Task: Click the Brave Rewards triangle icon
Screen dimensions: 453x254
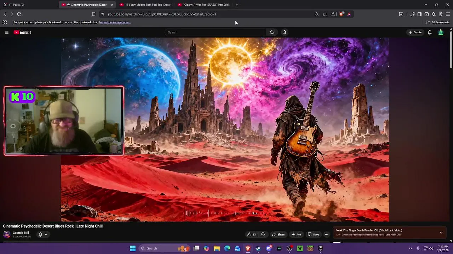Action: tap(349, 14)
